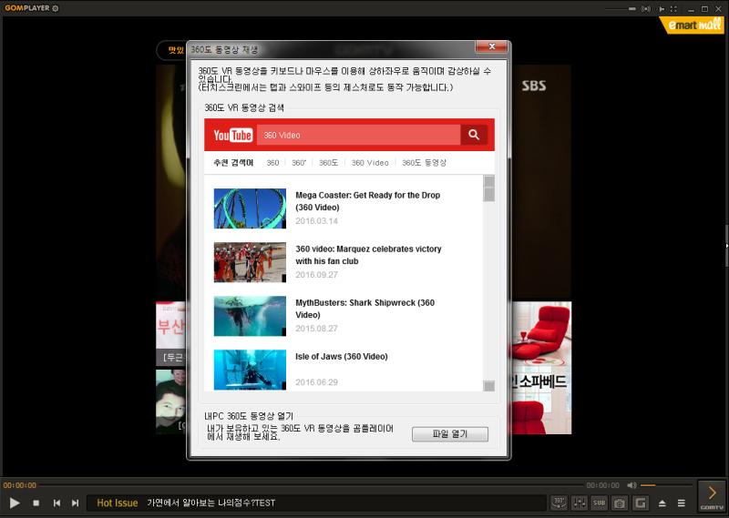
Task: Select the suggested keyword 360도 동영상
Action: (x=424, y=163)
